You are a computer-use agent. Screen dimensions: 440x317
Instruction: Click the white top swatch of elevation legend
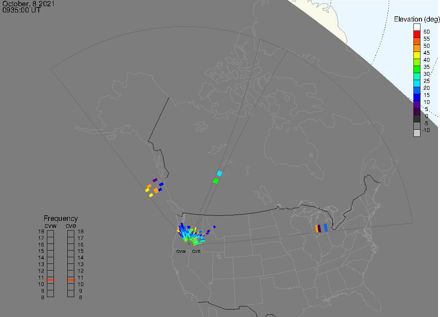pyautogui.click(x=417, y=27)
